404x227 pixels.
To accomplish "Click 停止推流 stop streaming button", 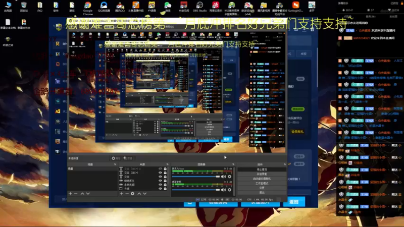I will (x=262, y=169).
